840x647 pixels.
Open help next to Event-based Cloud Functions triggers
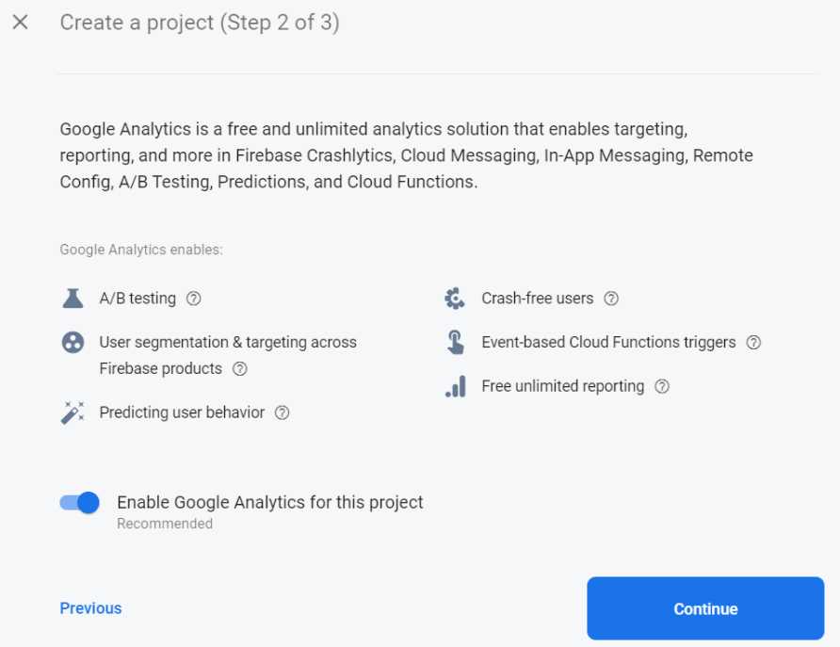753,343
